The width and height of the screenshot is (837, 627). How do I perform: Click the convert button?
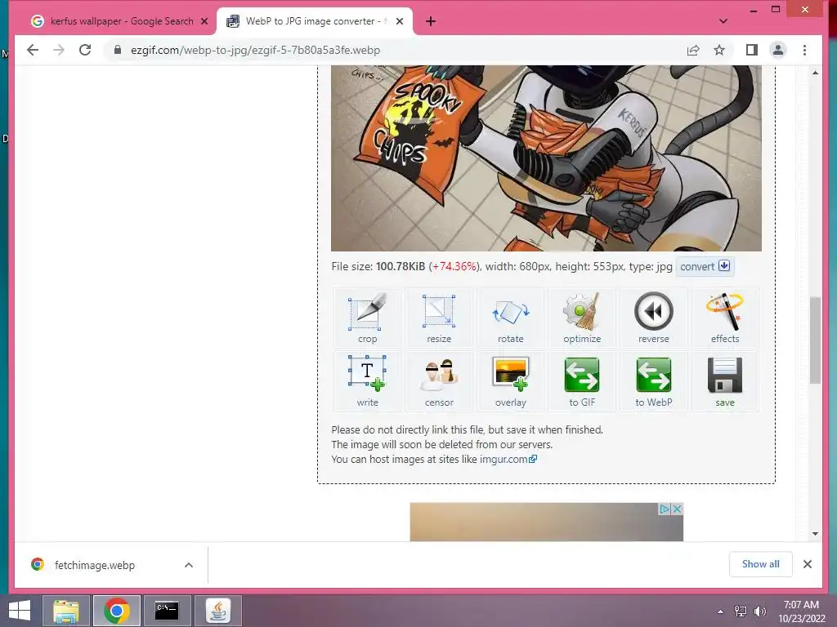point(705,267)
